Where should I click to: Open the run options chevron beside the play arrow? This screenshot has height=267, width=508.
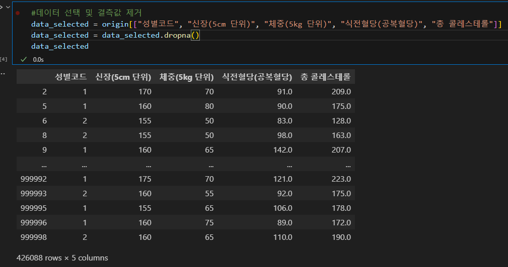[x=8, y=7]
